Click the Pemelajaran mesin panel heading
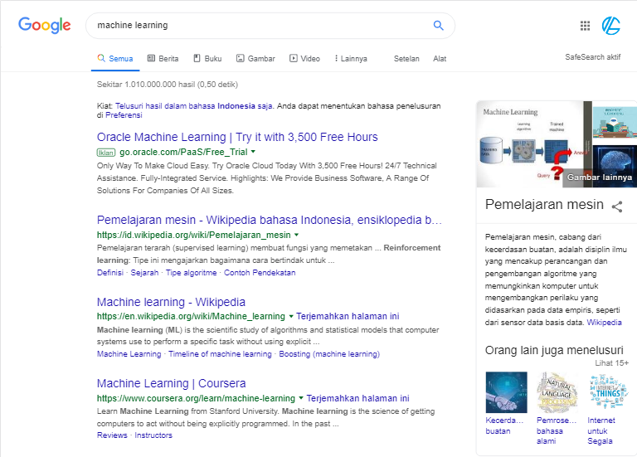 coord(544,204)
